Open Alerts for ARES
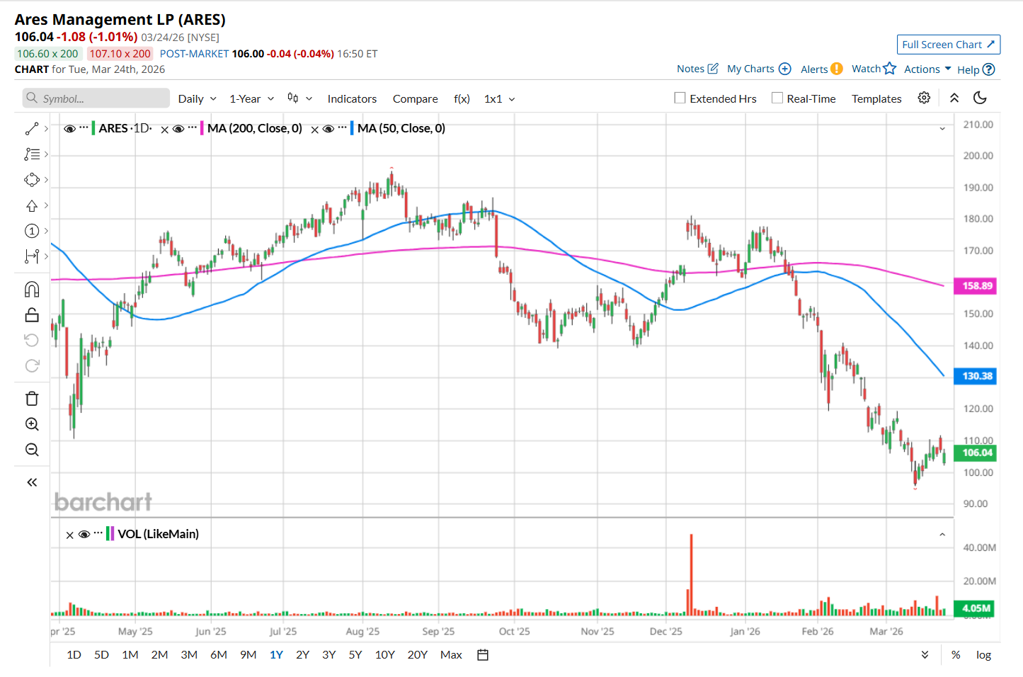This screenshot has width=1023, height=677. pos(822,69)
